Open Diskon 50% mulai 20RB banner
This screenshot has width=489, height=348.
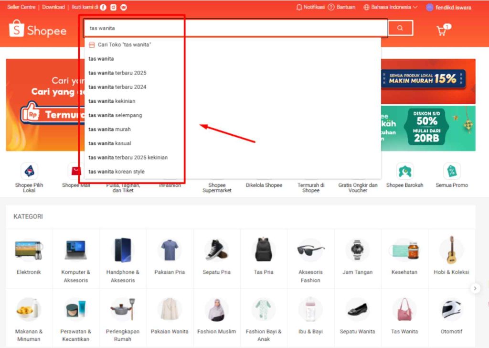pos(428,128)
